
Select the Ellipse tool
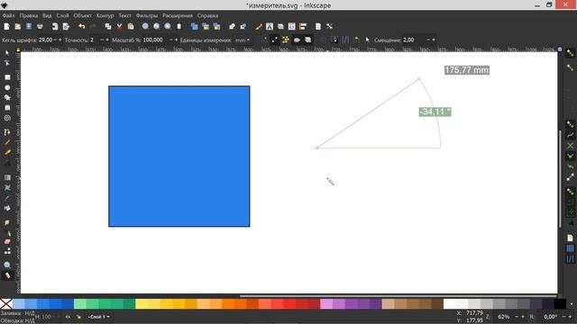pyautogui.click(x=7, y=88)
